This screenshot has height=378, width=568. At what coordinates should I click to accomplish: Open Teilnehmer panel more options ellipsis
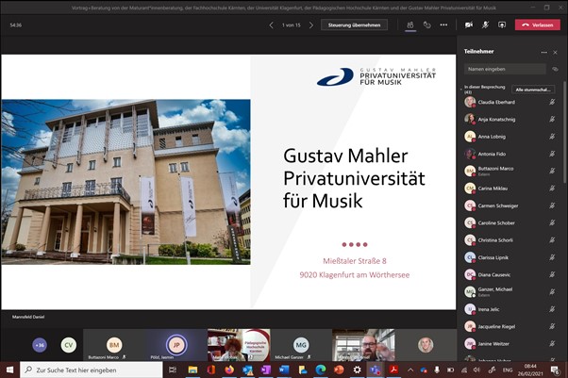(x=543, y=53)
